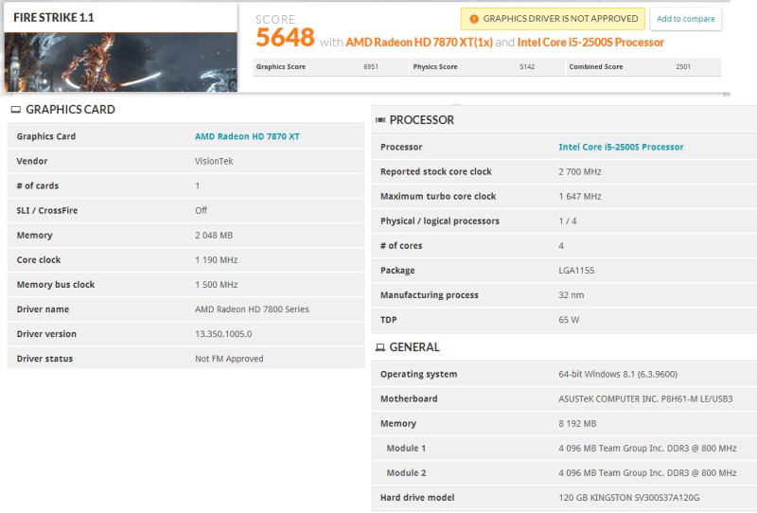Click the Driver name value AMD Radeon HD 7800 Series

point(252,310)
